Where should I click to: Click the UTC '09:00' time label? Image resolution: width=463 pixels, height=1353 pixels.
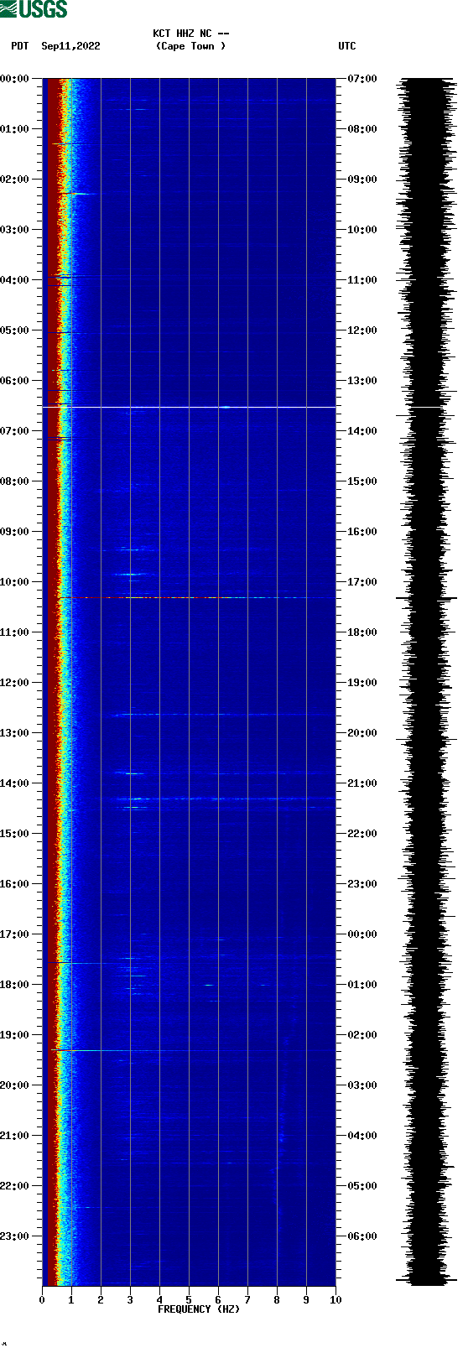362,180
